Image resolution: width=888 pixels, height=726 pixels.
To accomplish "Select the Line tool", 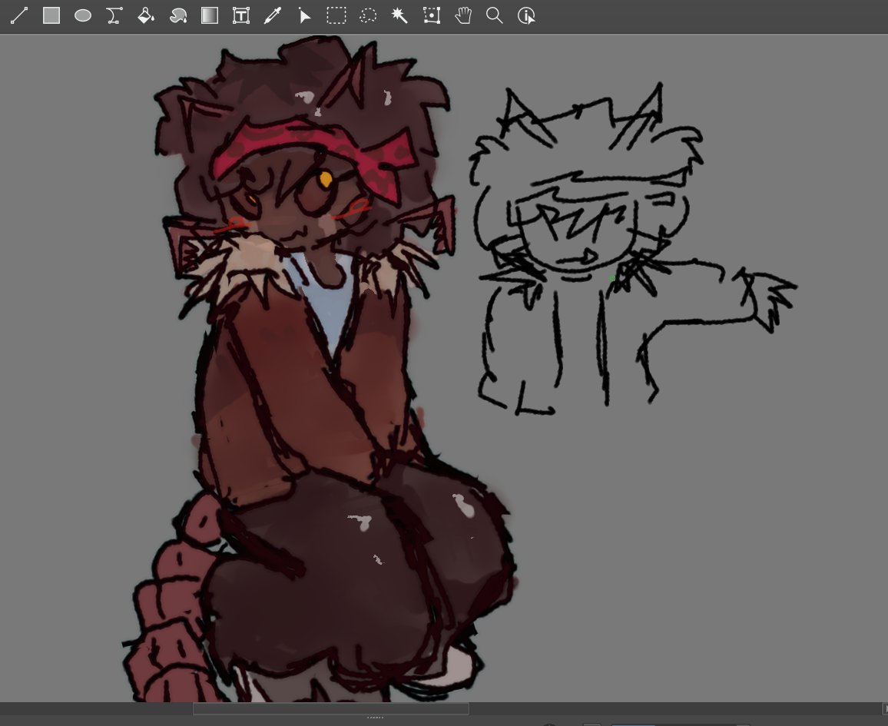I will point(19,15).
